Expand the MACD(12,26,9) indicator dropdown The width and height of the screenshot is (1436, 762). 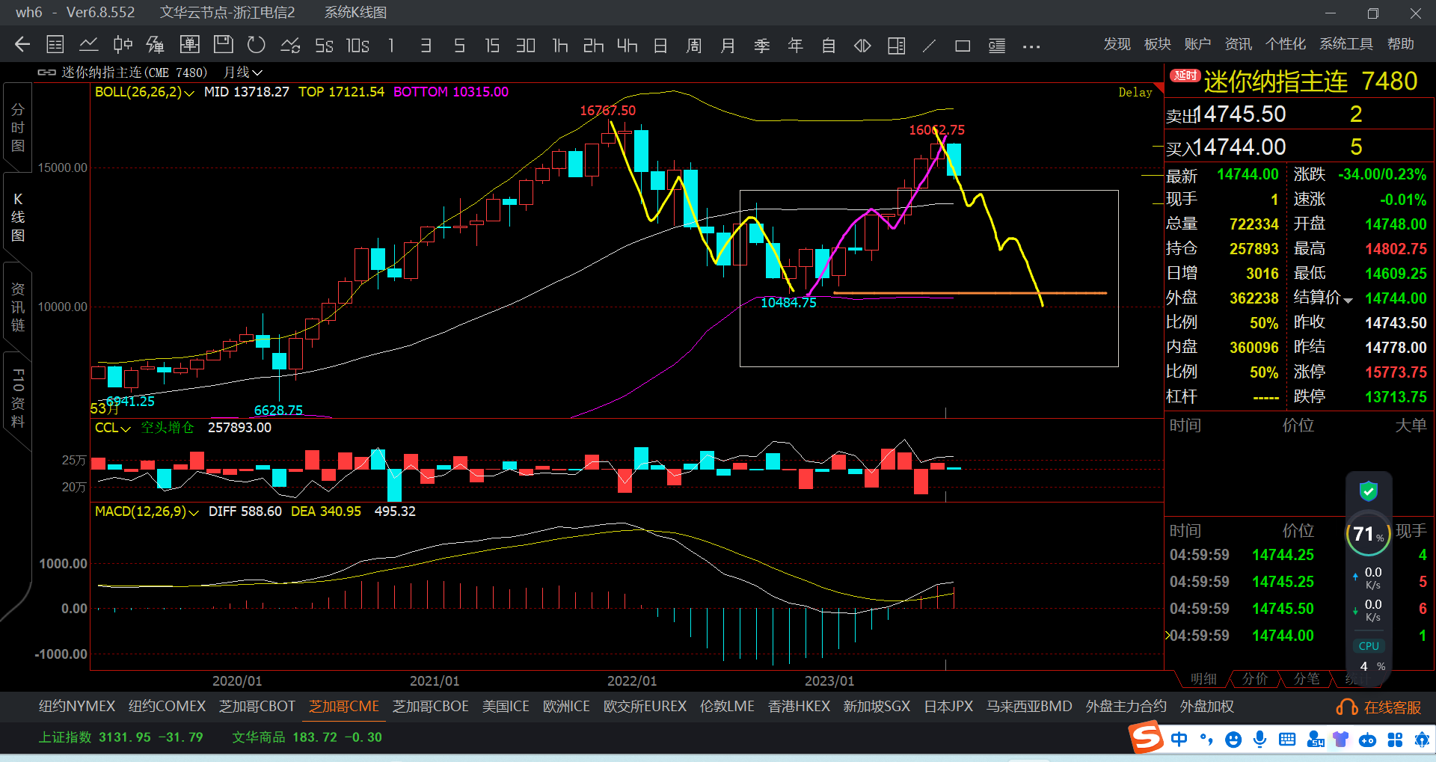194,512
